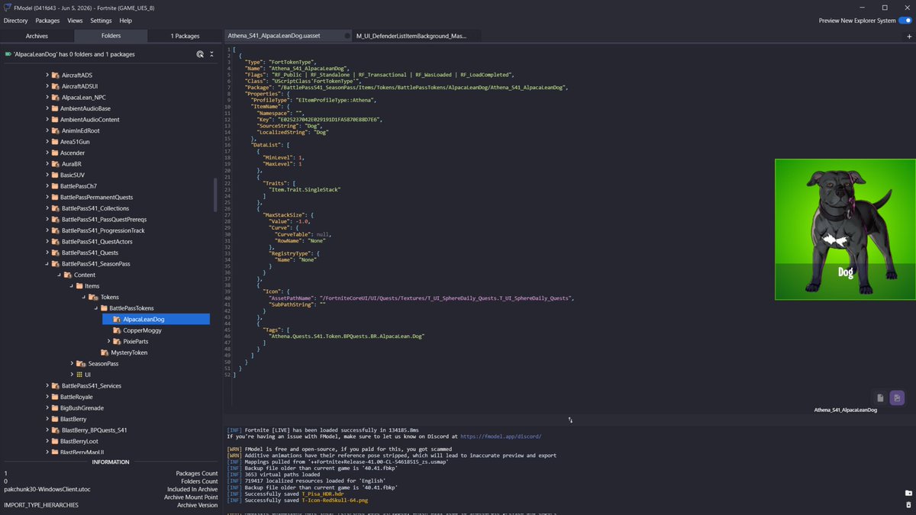This screenshot has height=515, width=916.
Task: Expand the SeasonPass folder
Action: [72, 363]
